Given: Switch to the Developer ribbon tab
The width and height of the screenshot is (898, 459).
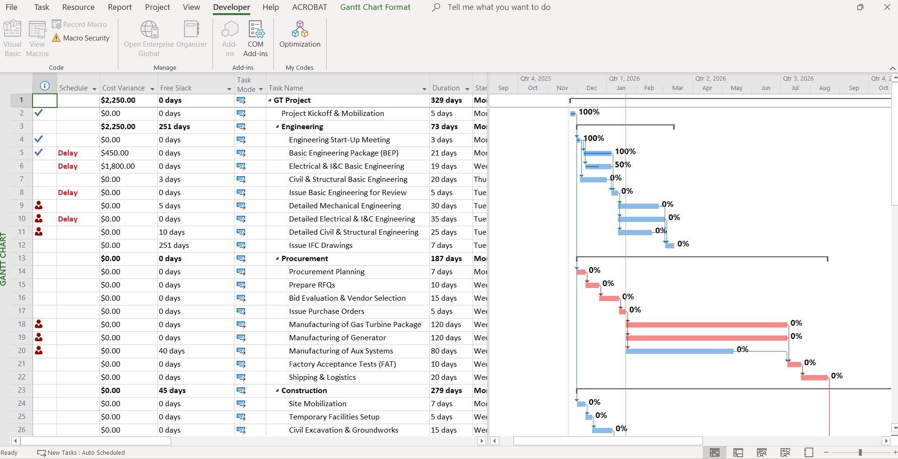Looking at the screenshot, I should coord(231,7).
